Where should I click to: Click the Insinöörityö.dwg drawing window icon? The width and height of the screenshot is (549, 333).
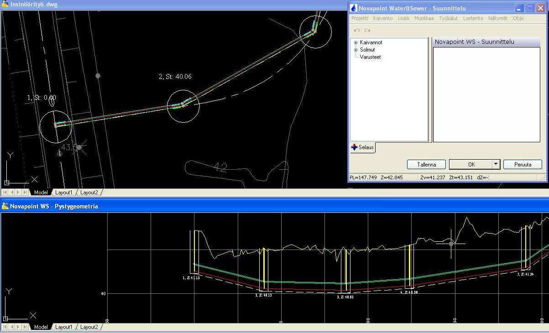(5, 5)
